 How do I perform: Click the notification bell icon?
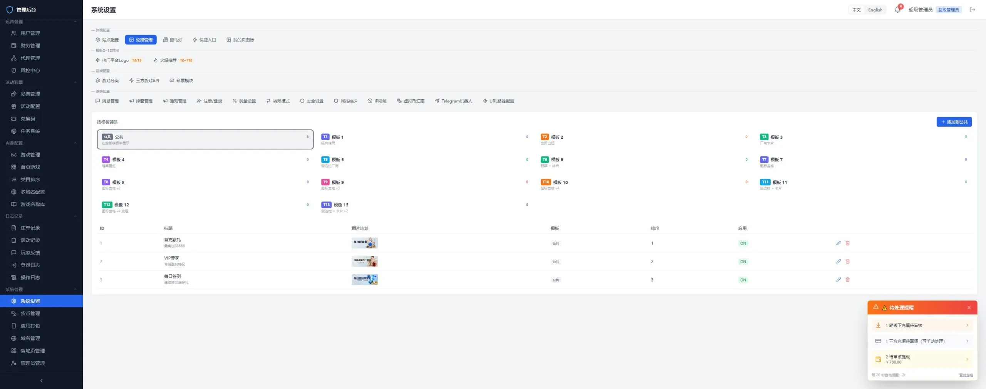(x=897, y=10)
